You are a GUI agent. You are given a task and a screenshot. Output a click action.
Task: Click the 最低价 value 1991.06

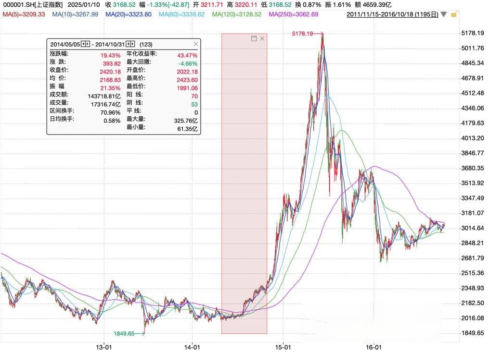(187, 88)
